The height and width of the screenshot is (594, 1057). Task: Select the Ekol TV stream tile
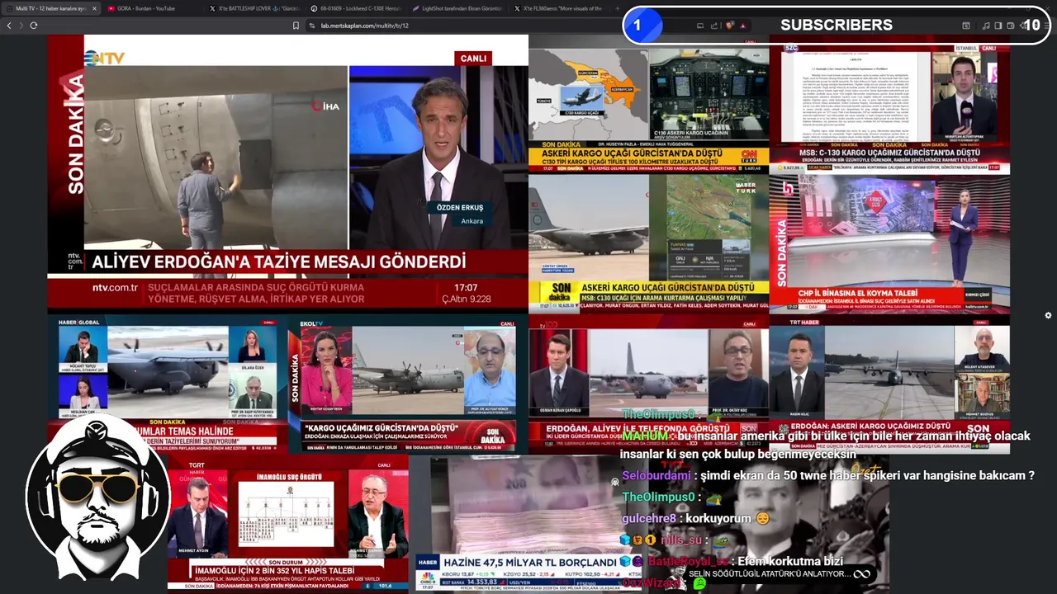click(408, 384)
